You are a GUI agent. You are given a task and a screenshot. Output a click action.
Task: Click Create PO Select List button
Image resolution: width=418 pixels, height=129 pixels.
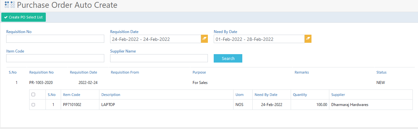[23, 17]
